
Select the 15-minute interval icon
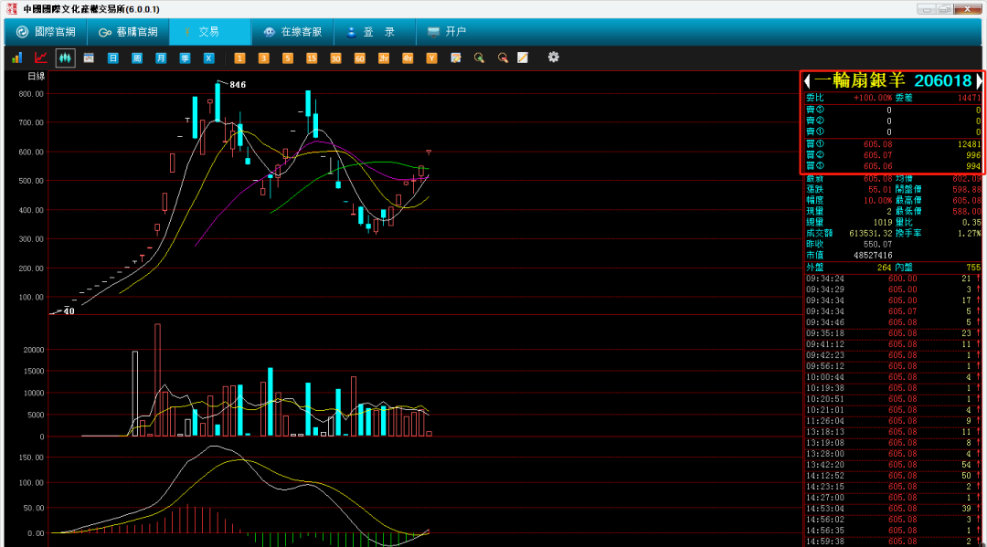tap(312, 58)
